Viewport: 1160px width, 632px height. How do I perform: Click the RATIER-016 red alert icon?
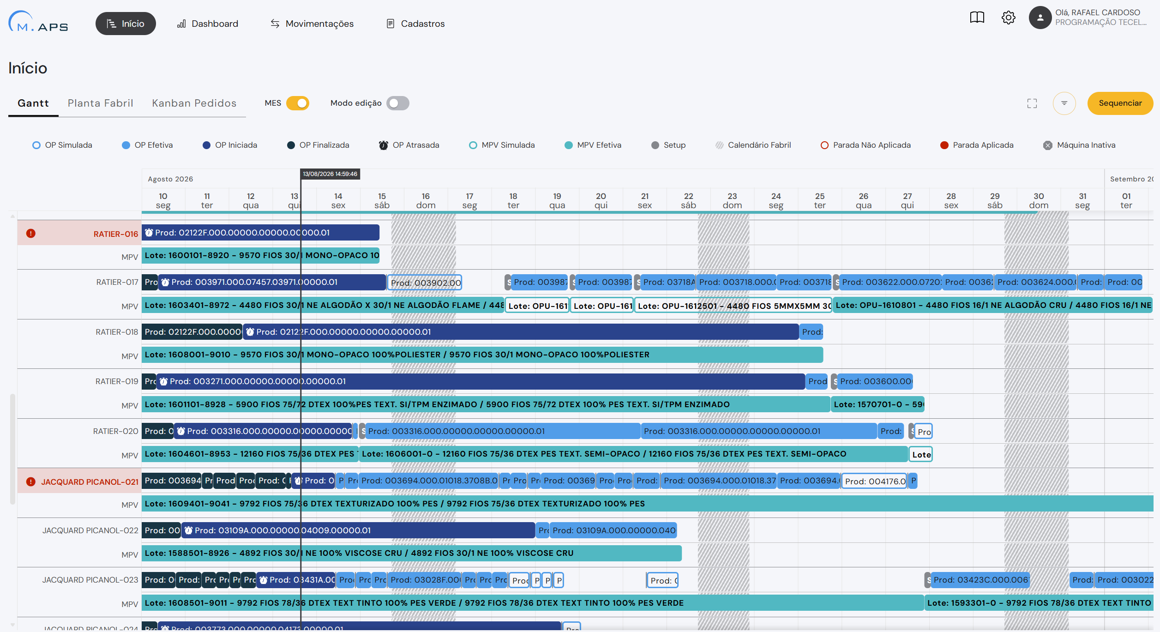[x=31, y=234]
